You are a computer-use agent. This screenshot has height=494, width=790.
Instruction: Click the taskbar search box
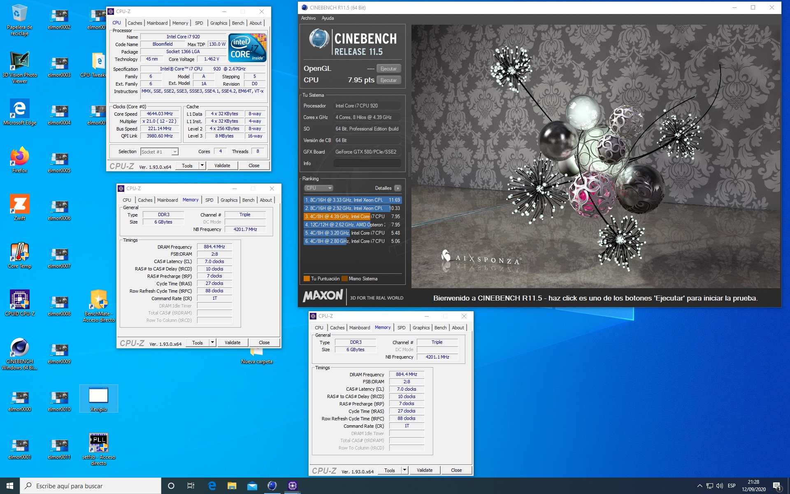[91, 486]
